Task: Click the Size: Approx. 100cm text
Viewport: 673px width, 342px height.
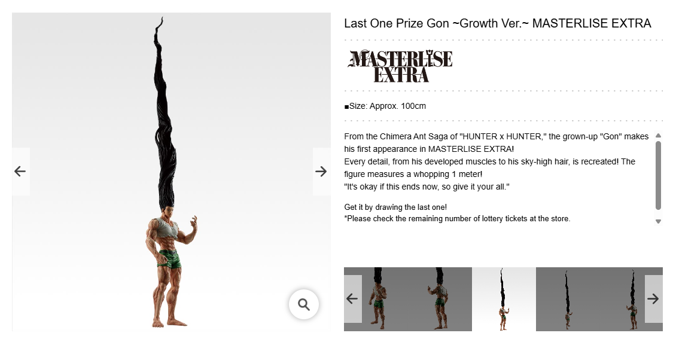Action: click(385, 106)
